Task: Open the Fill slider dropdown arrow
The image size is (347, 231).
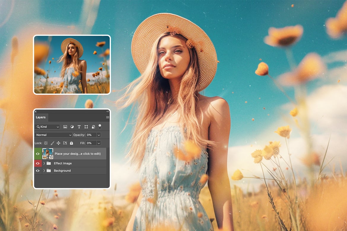Action: [99, 143]
